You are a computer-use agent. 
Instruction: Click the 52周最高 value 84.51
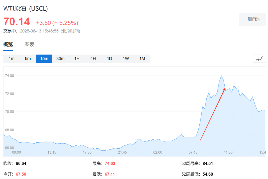pyautogui.click(x=208, y=163)
